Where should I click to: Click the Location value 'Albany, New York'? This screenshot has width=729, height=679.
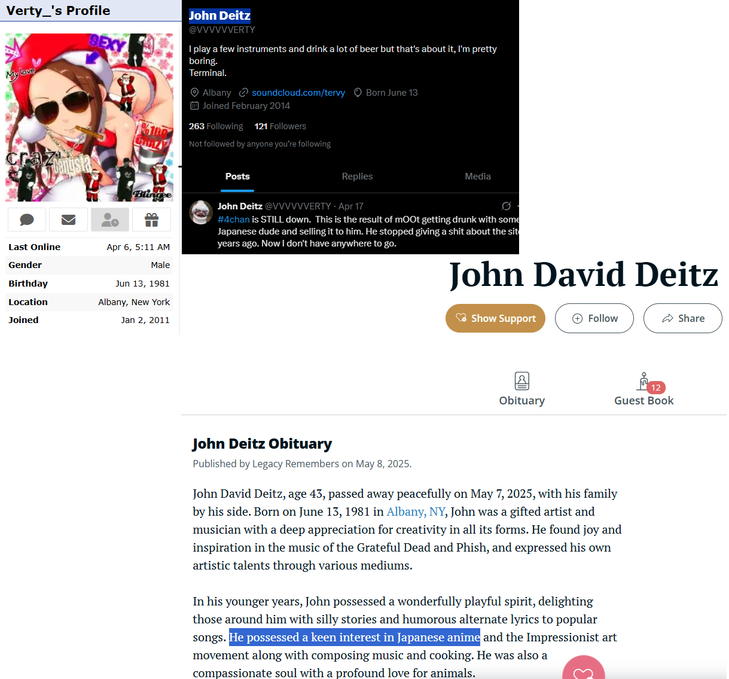134,302
